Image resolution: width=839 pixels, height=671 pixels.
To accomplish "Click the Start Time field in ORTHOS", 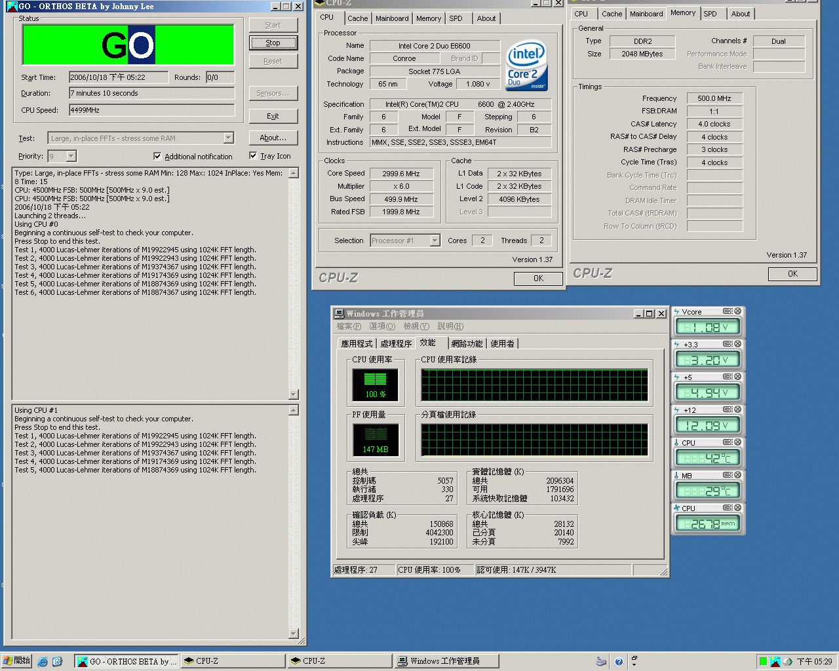I will click(x=118, y=77).
